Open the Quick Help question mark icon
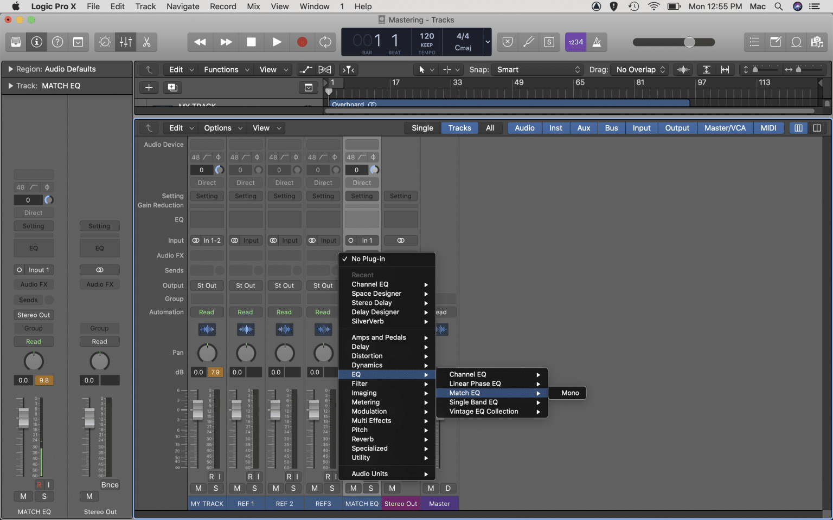Viewport: 833px width, 520px height. click(x=56, y=42)
